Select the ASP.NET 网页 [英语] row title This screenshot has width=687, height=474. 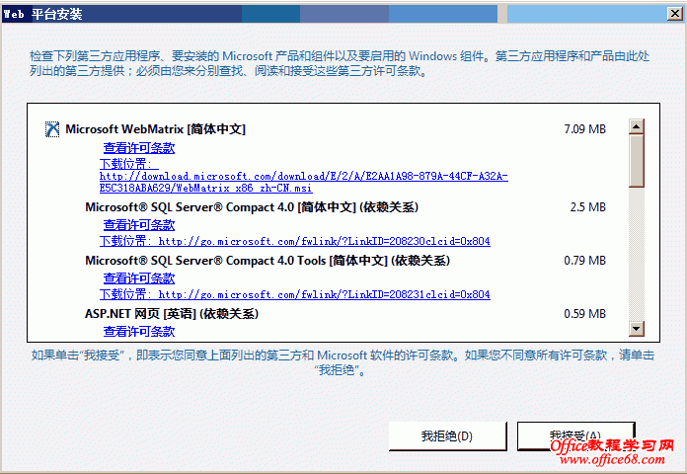[172, 314]
